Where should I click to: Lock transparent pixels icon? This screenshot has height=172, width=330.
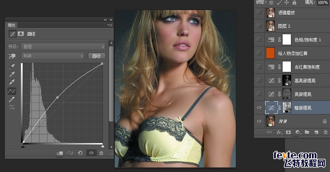[271, 2]
